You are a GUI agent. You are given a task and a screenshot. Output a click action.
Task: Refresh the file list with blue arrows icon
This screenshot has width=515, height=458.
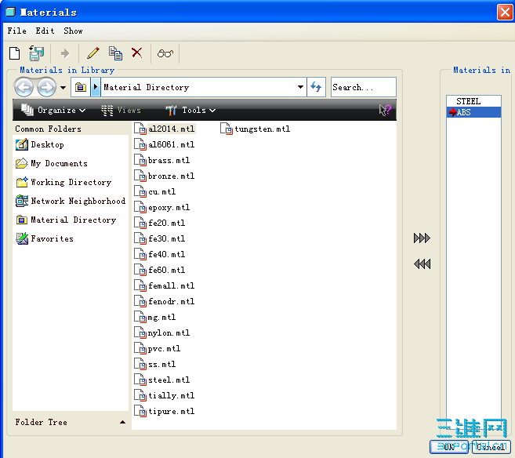pos(316,87)
